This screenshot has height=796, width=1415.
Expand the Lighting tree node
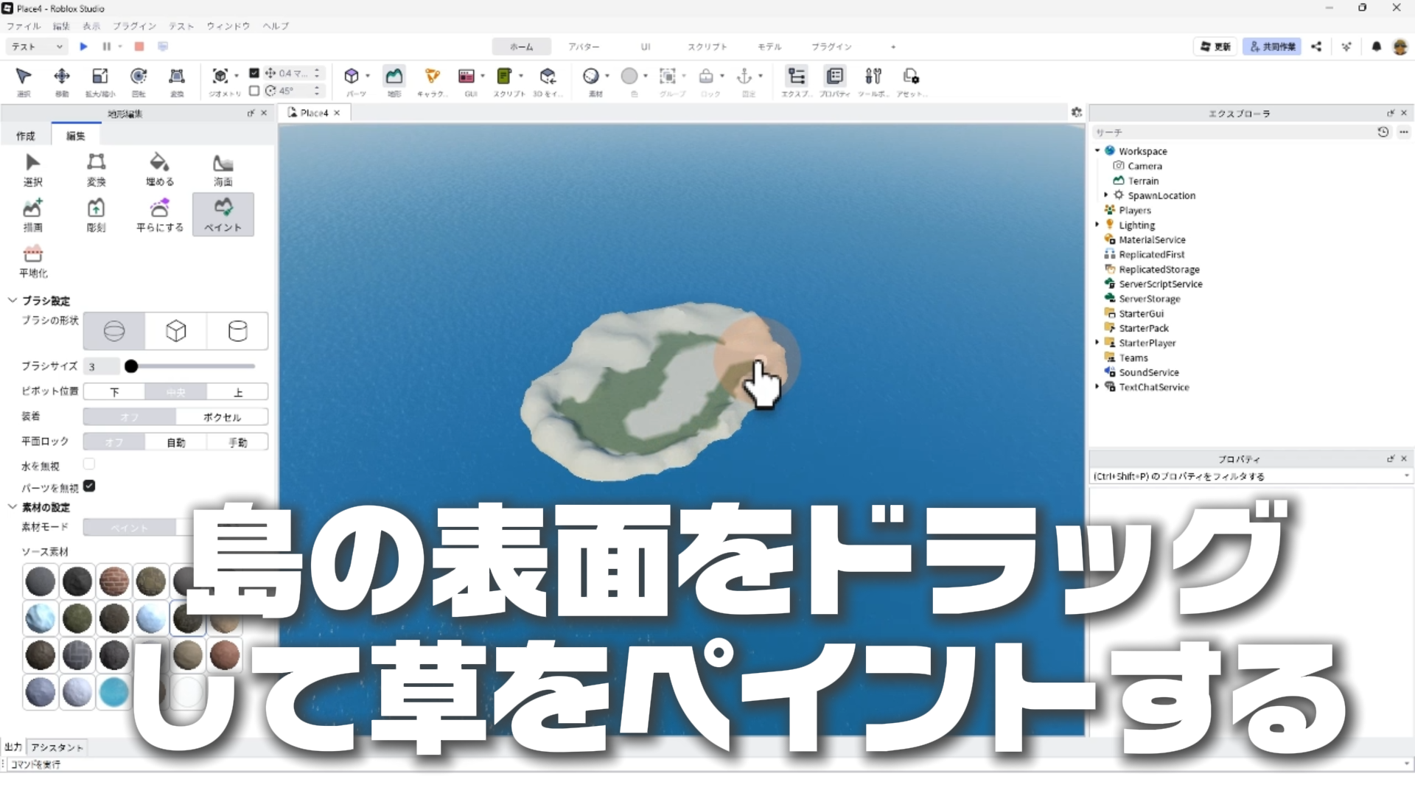(1097, 225)
